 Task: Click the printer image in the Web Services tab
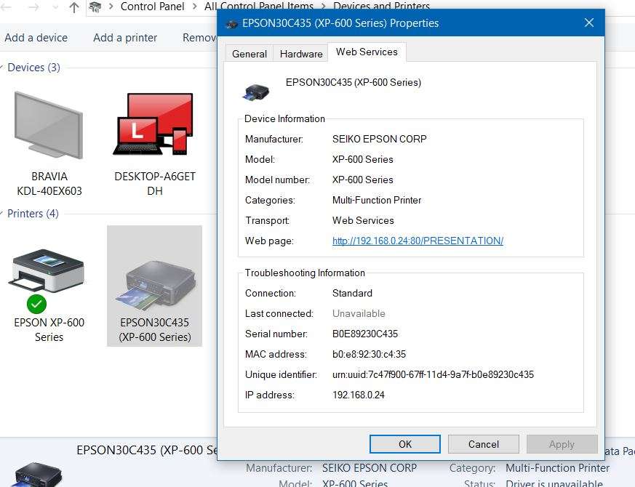(256, 92)
